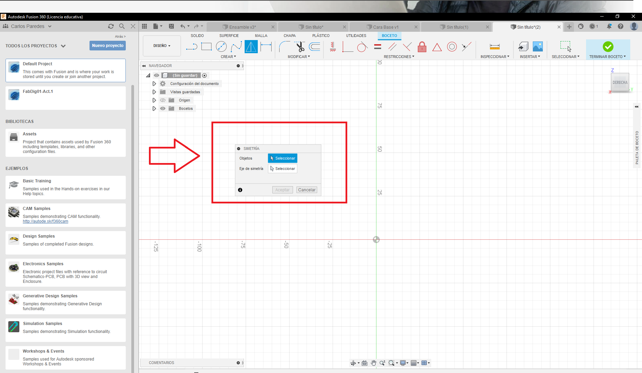The image size is (642, 373).
Task: Open the autode.sk/f360cam link
Action: click(x=46, y=221)
